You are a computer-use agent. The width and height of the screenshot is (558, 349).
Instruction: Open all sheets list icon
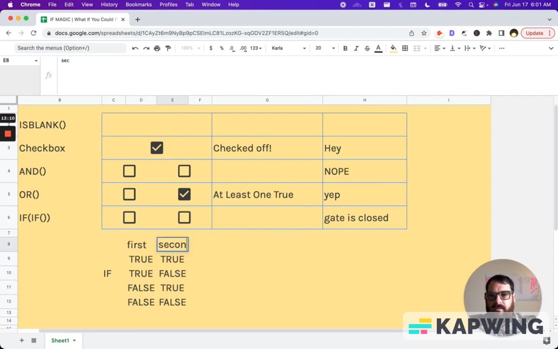tap(34, 340)
